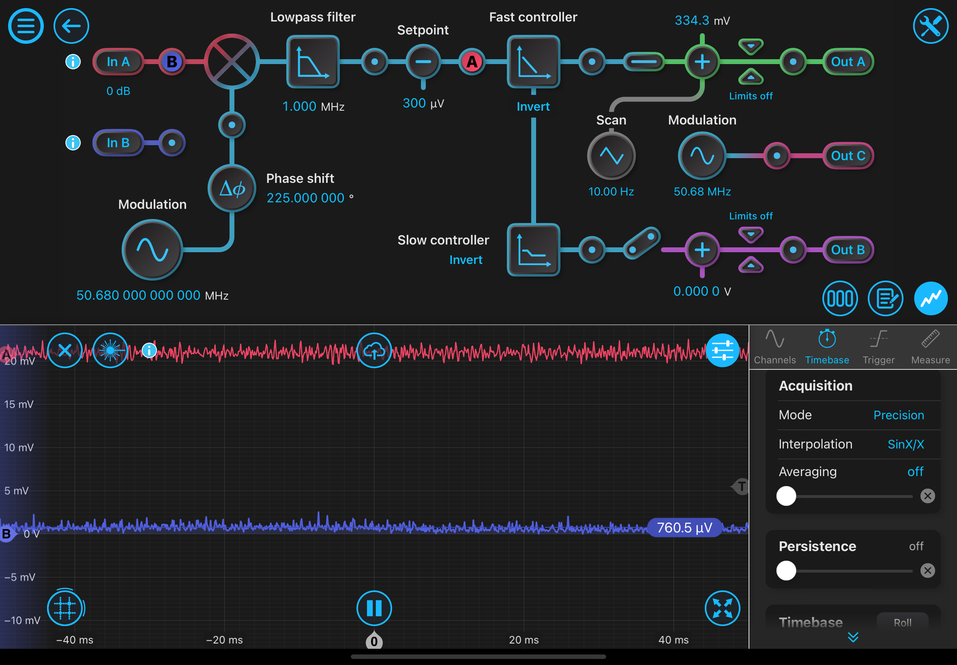Toggle the cursors grid icon
The height and width of the screenshot is (665, 957).
pyautogui.click(x=64, y=608)
